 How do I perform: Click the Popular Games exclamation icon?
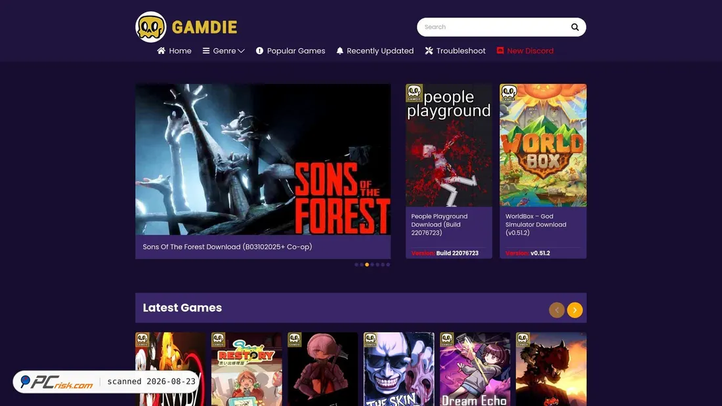pos(260,51)
